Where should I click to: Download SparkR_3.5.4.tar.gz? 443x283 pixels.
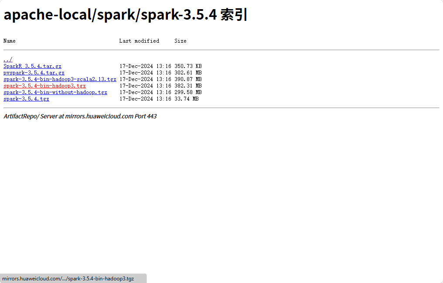[33, 66]
